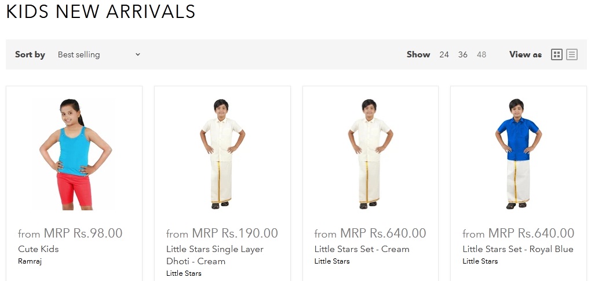Viewport: 591px width, 281px height.
Task: Click Little Stars Set - Royal Blue title
Action: click(518, 249)
